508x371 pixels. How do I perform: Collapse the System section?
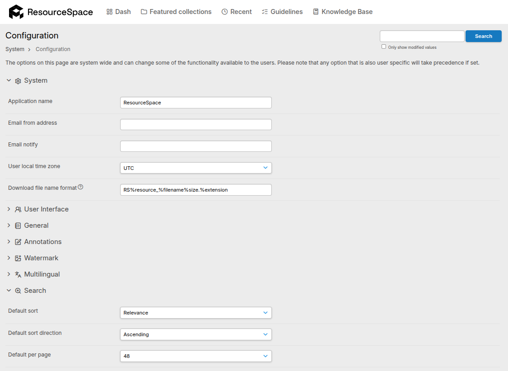[9, 80]
